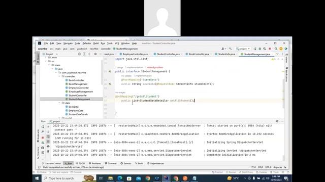
Task: Open the TODO tool window
Action: [80, 163]
